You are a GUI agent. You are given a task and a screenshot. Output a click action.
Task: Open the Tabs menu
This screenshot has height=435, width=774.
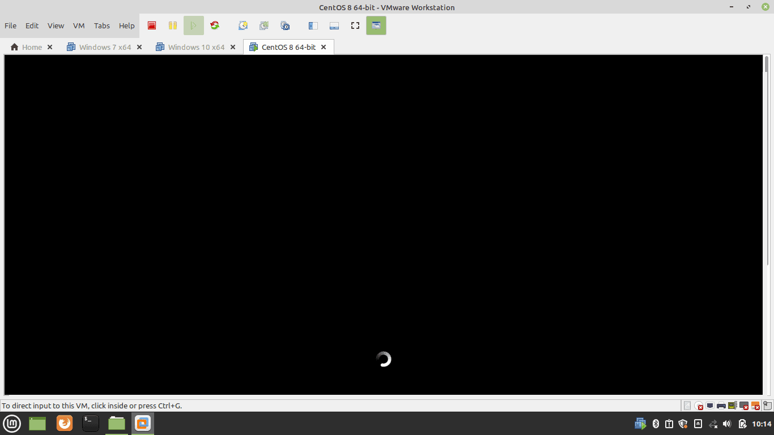point(102,25)
